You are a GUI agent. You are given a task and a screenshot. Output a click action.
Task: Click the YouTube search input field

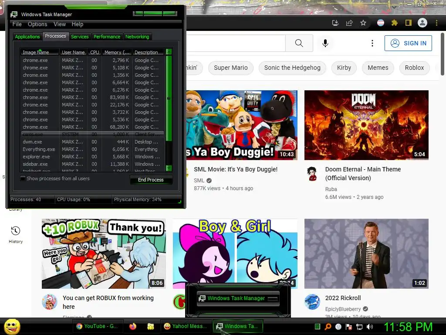click(x=236, y=43)
